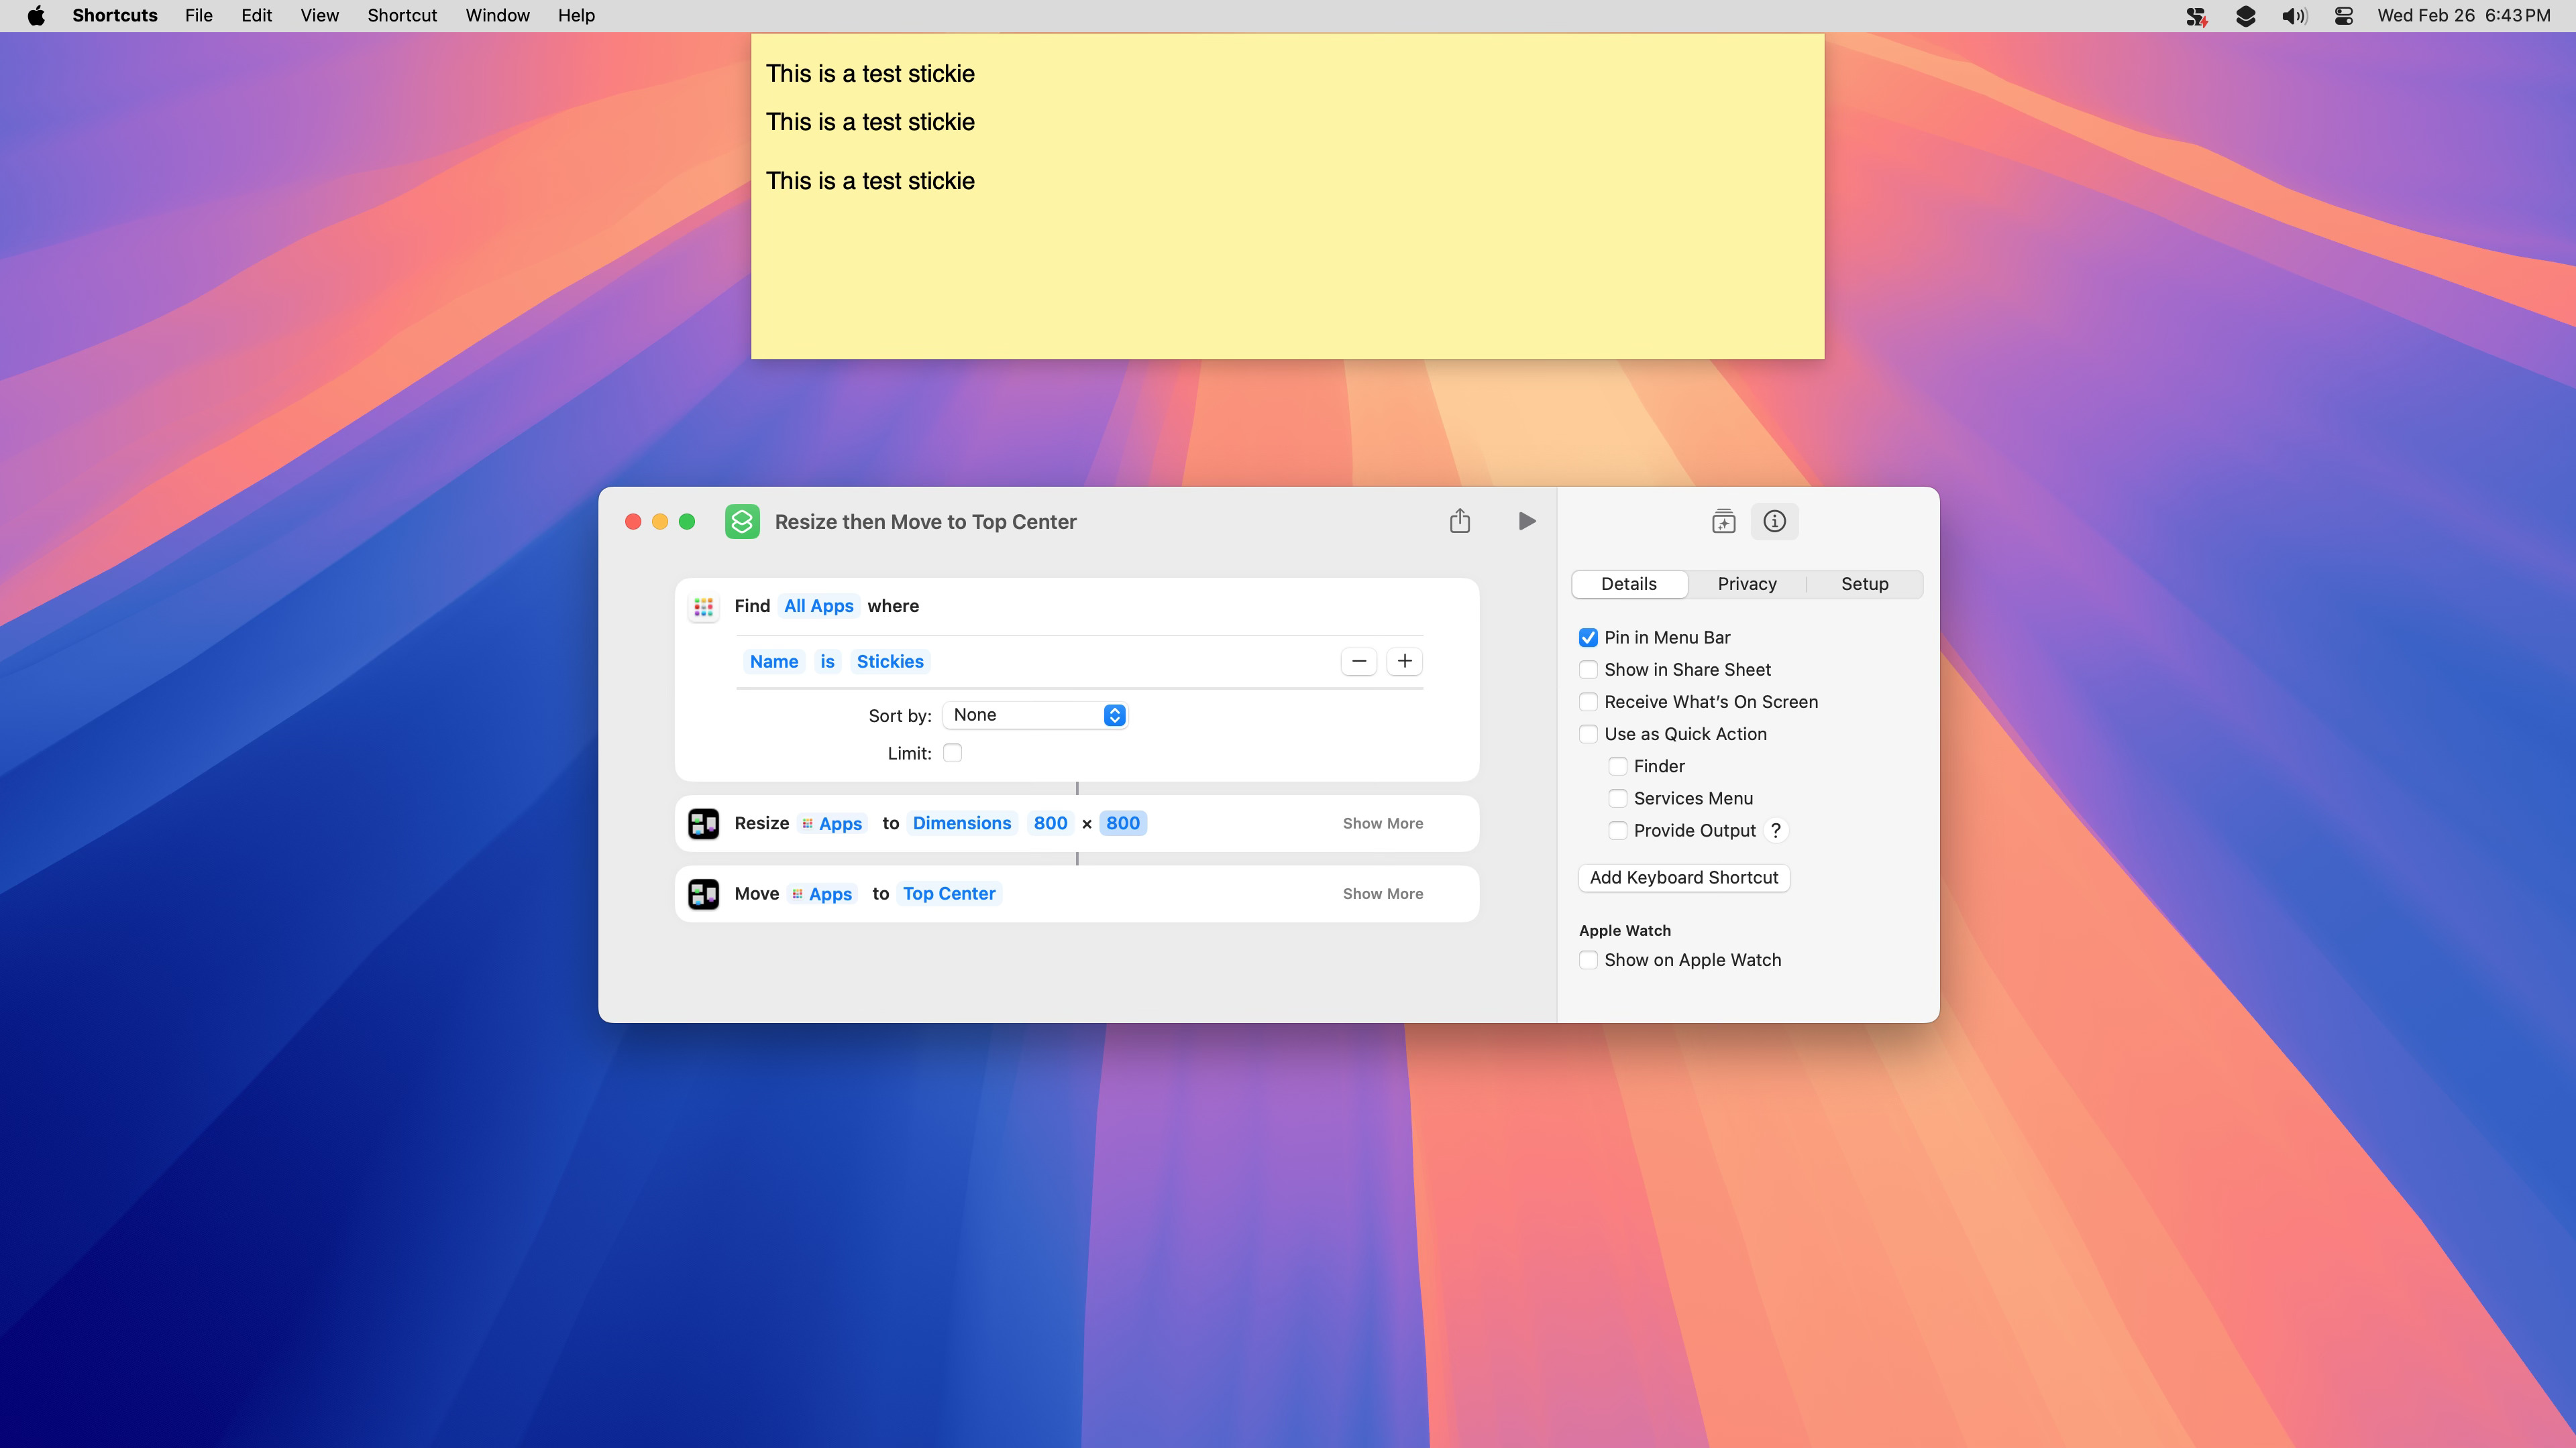Open the Window menu
This screenshot has width=2576, height=1448.
pos(497,15)
